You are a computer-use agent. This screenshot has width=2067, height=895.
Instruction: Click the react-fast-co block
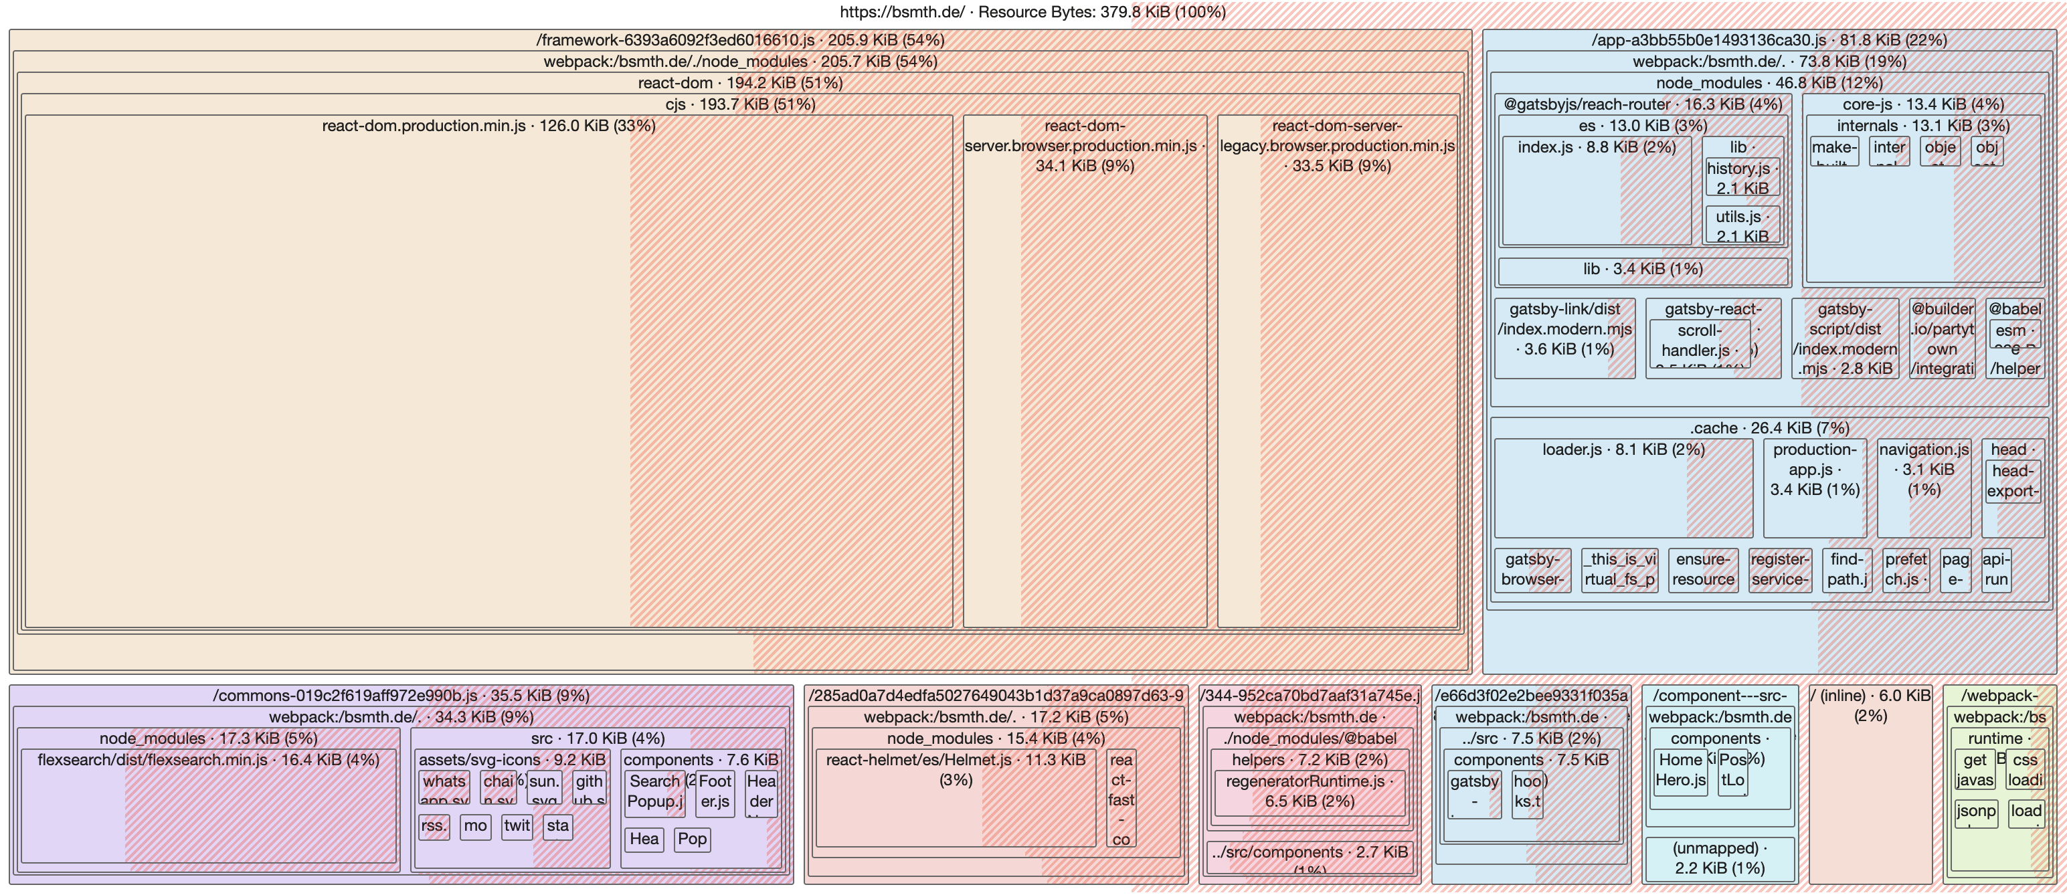(x=1121, y=798)
